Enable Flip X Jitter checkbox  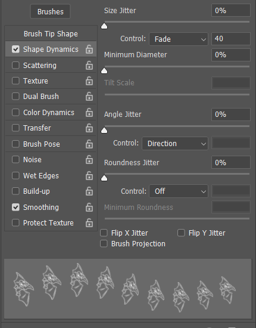tap(104, 233)
